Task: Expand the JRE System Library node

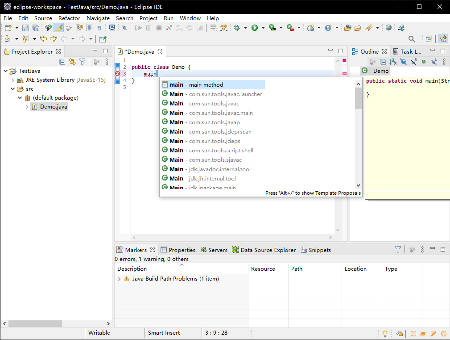Action: coord(12,80)
